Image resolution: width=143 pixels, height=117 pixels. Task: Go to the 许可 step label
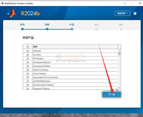[22, 24]
